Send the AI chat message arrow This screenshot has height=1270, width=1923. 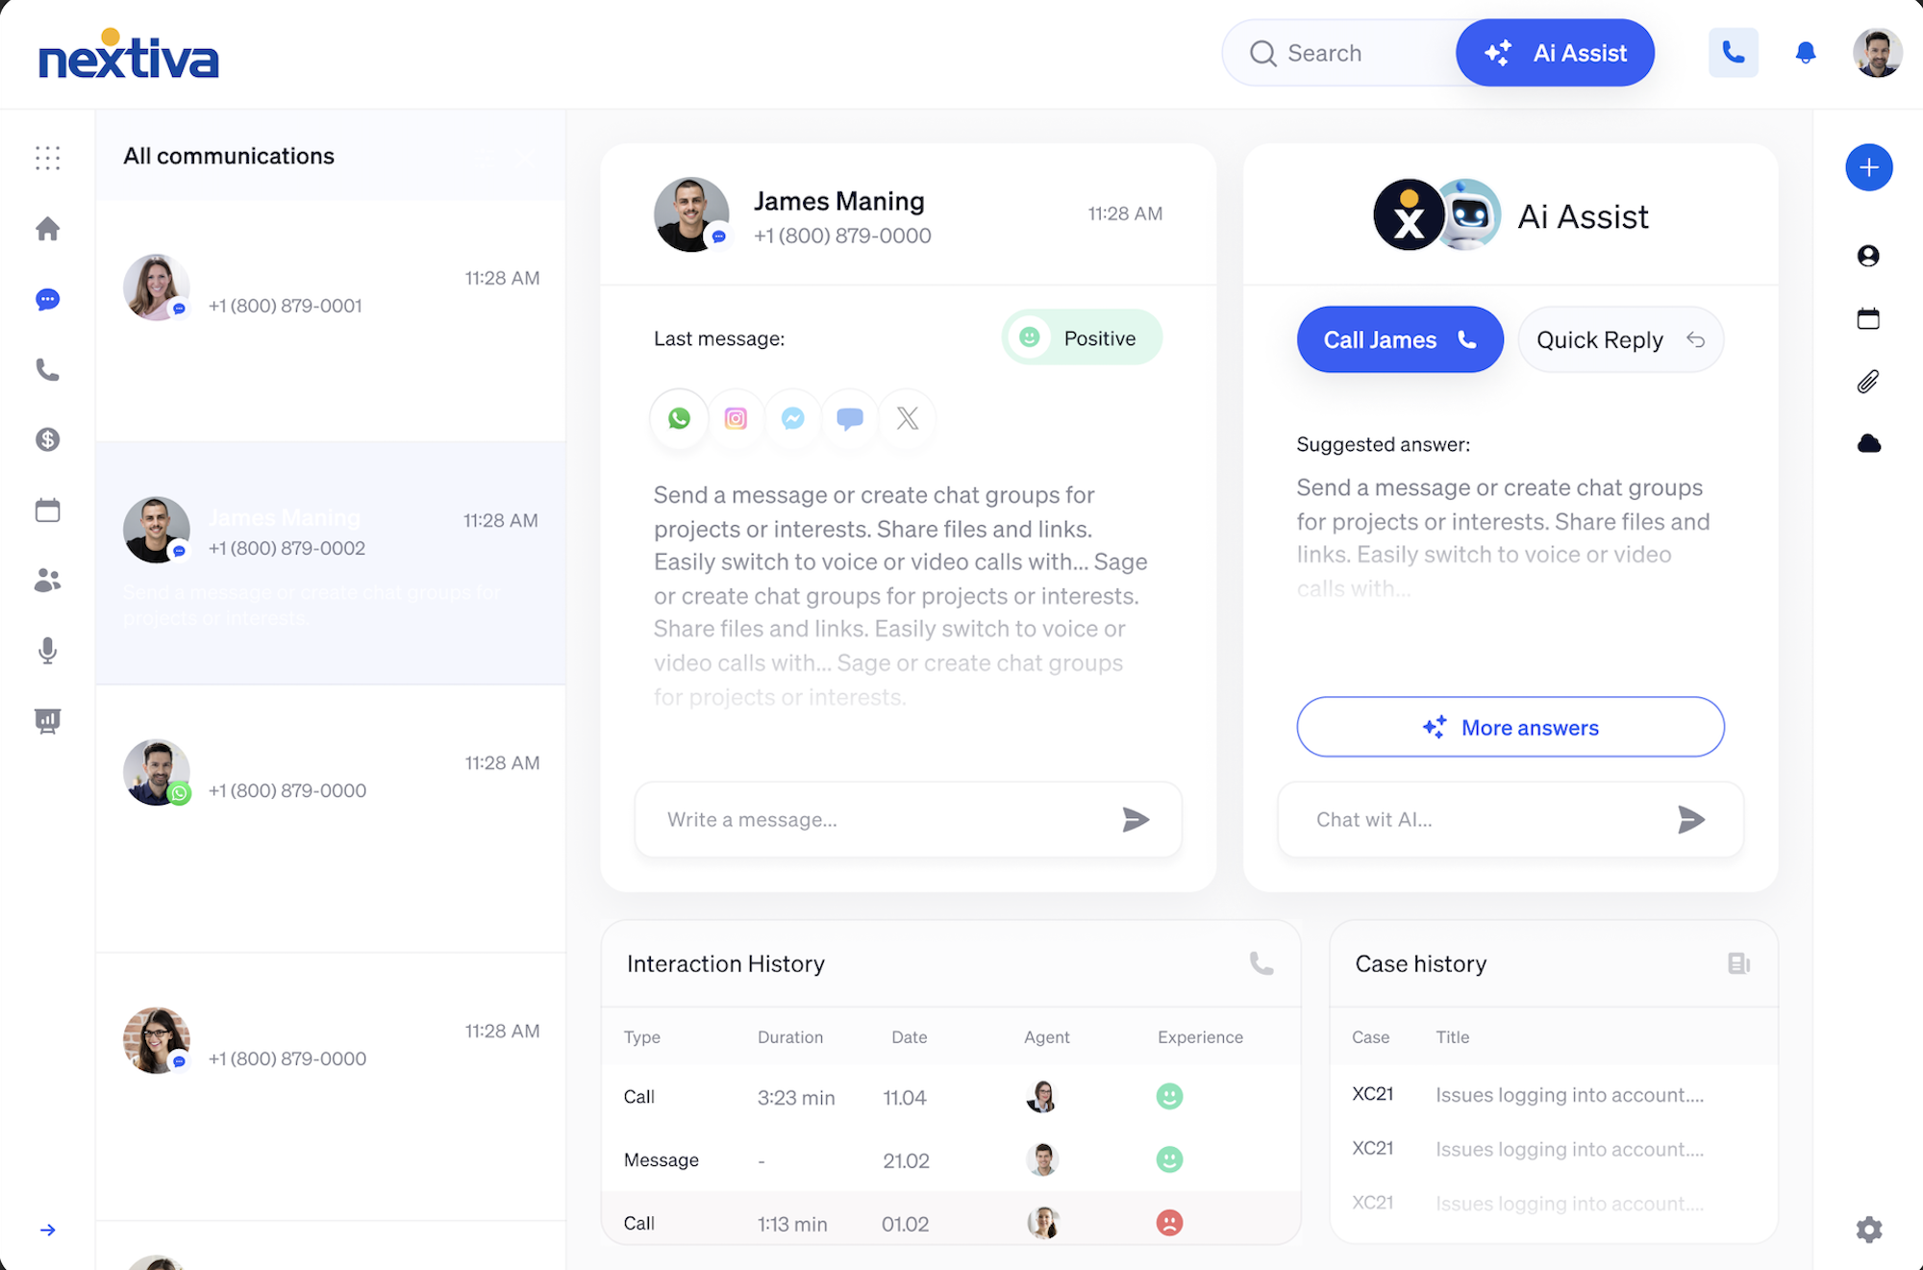coord(1690,819)
